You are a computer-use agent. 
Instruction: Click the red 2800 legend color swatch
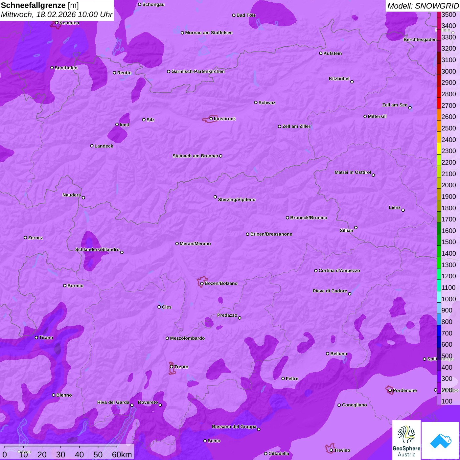point(439,91)
